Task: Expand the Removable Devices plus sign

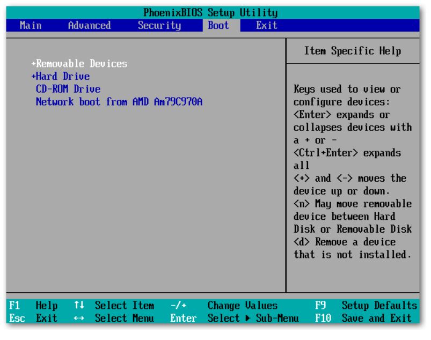Action: pos(33,64)
